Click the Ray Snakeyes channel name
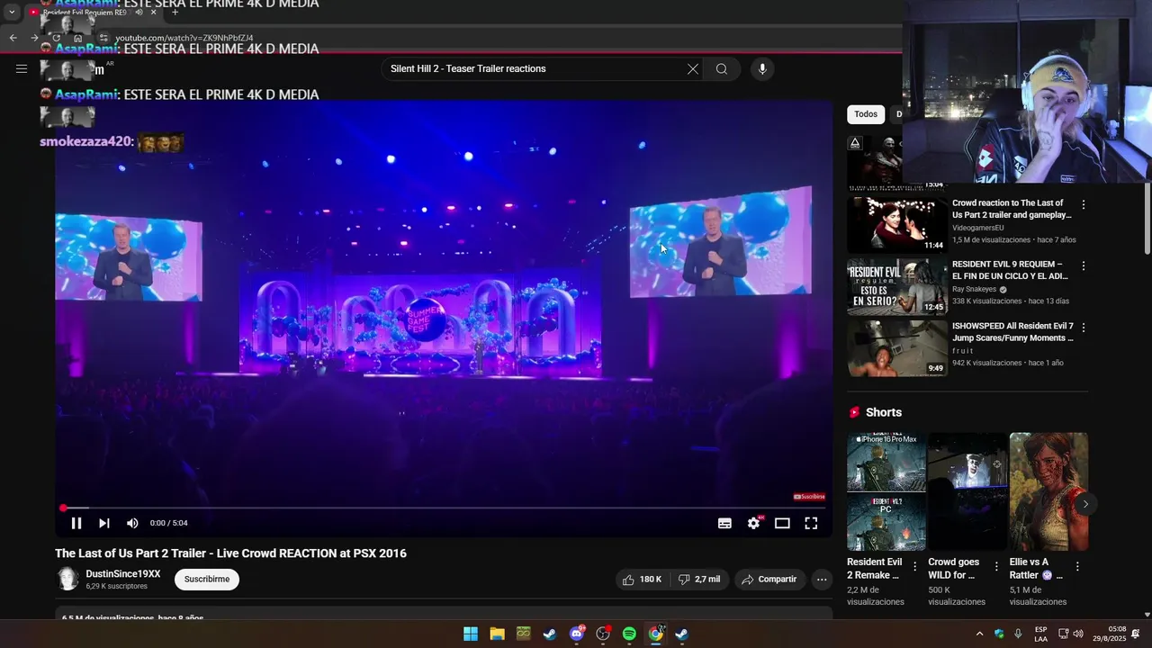This screenshot has width=1152, height=648. click(x=974, y=289)
